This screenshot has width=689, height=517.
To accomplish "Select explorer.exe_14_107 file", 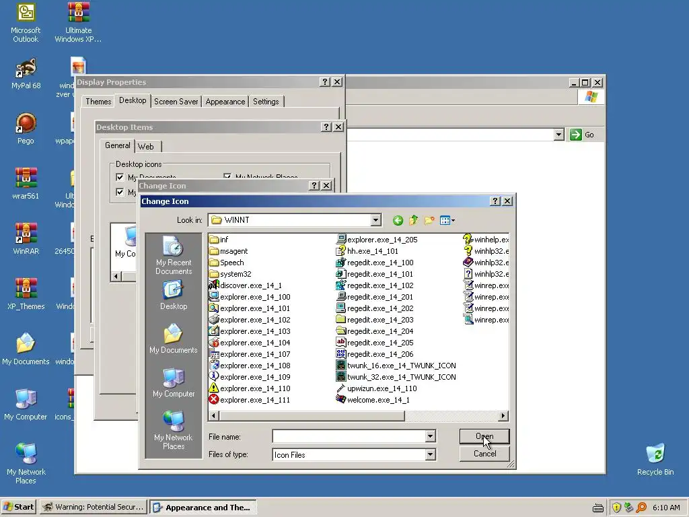I will [x=250, y=354].
